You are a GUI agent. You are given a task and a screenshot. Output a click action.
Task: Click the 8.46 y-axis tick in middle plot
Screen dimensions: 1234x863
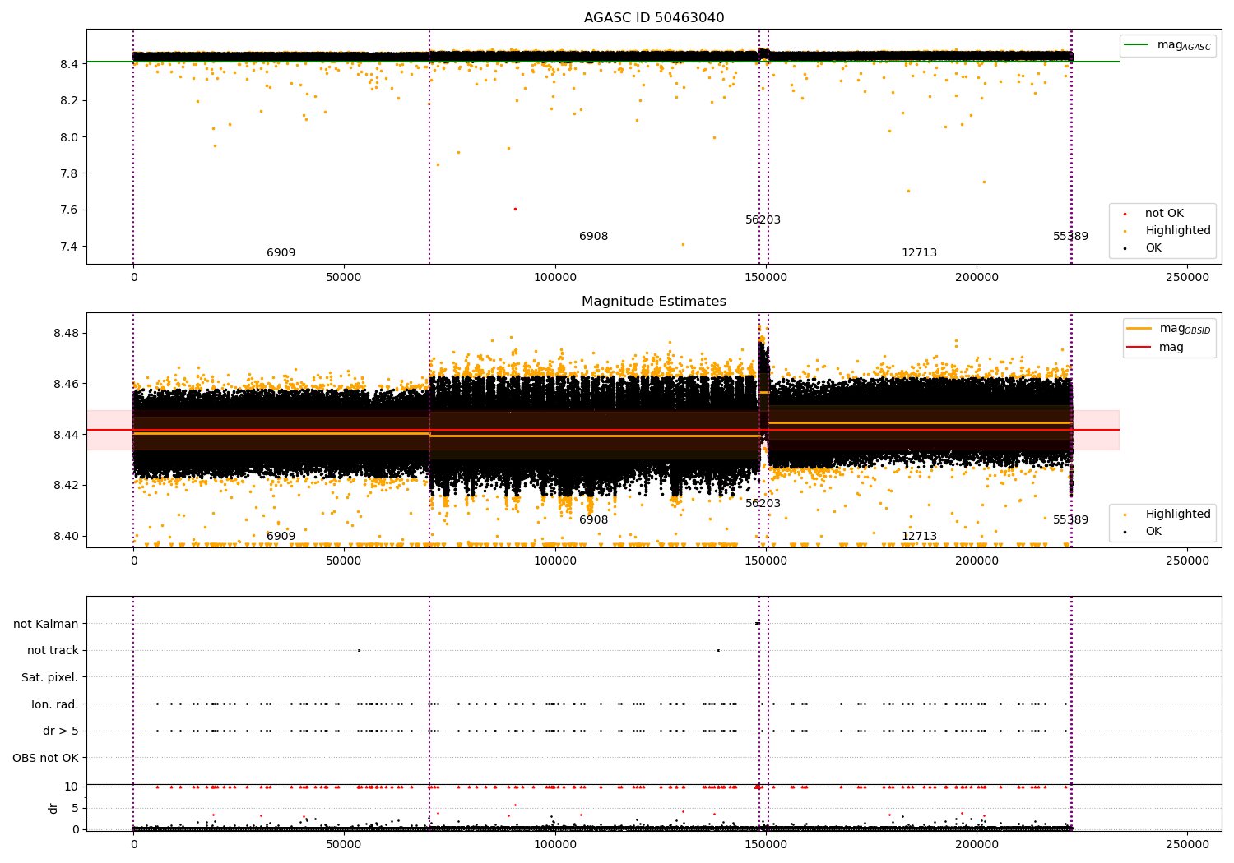66,384
